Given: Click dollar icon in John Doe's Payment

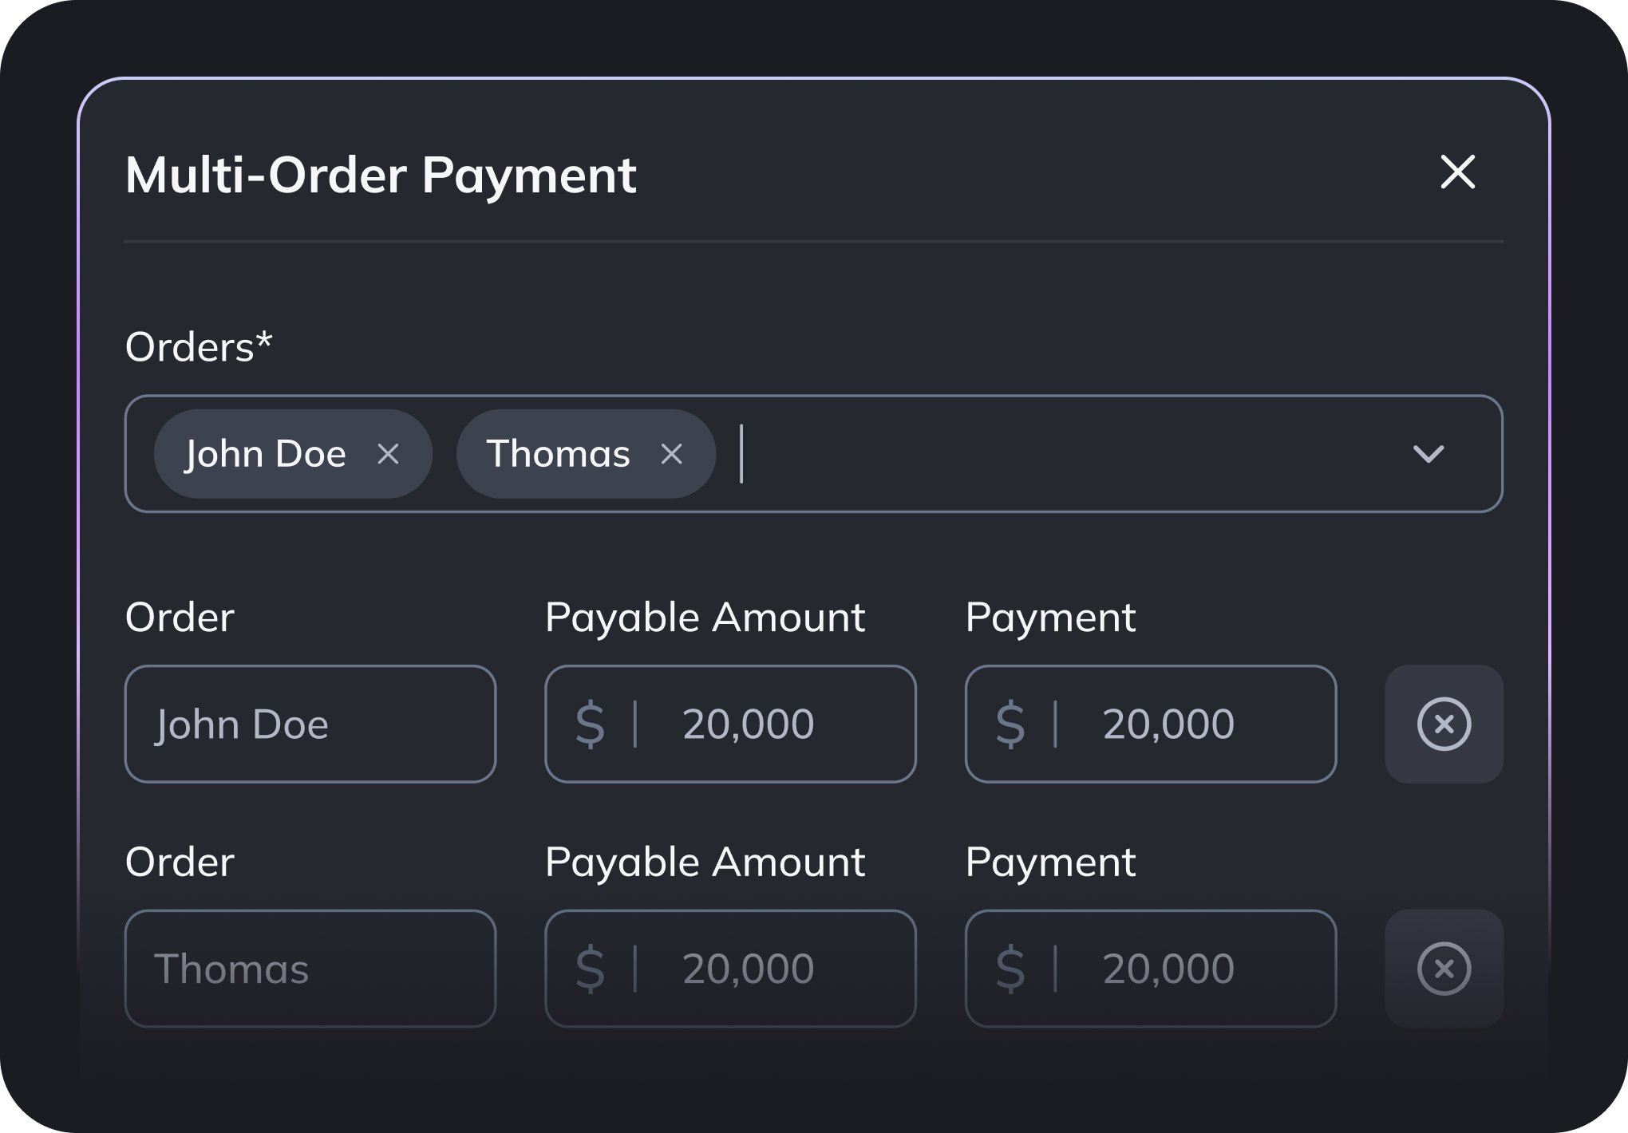Looking at the screenshot, I should [1010, 724].
